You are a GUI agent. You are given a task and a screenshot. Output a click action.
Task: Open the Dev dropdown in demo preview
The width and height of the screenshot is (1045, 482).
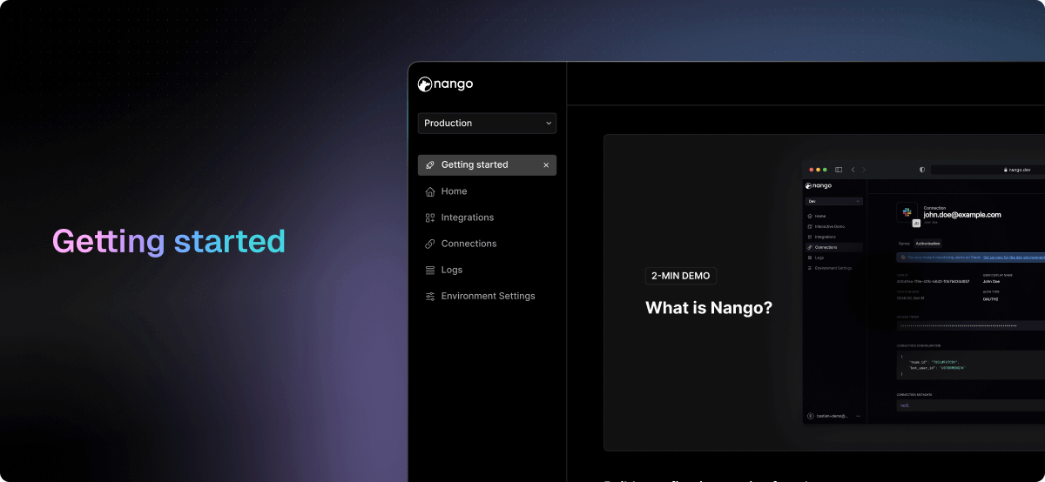833,201
